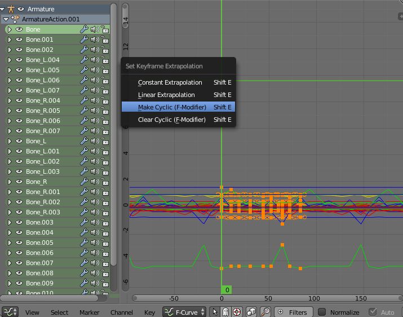The height and width of the screenshot is (317, 403).
Task: Click wrench icon on Bone_L.004 row
Action: 84,60
